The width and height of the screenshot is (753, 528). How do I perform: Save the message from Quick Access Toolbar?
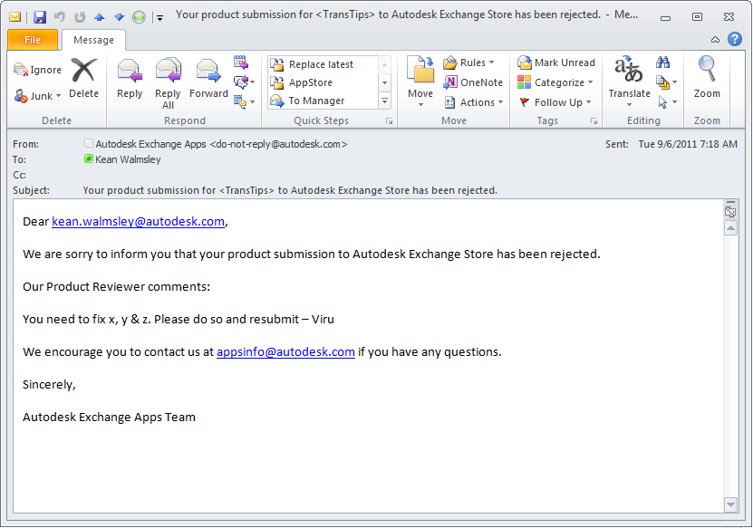coord(39,16)
